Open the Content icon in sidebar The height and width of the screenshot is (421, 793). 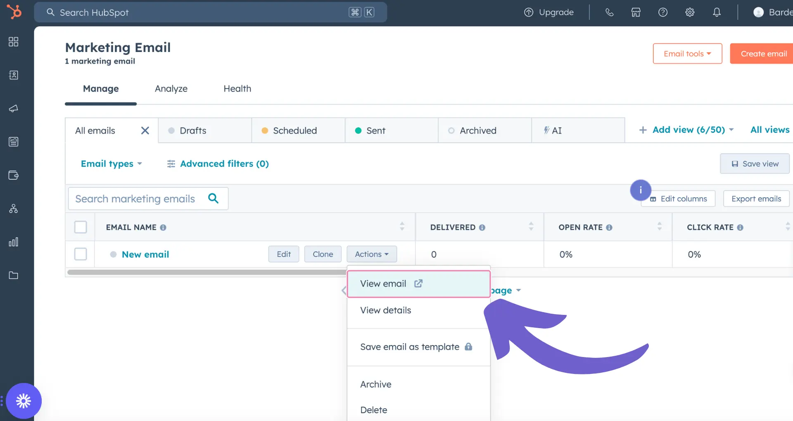14,142
